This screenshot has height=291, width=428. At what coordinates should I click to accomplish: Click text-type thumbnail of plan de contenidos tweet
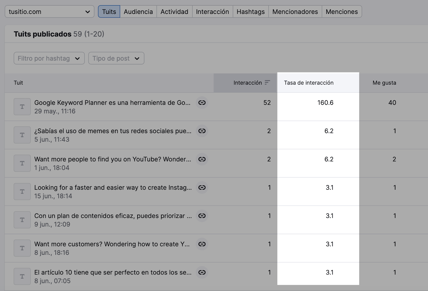click(22, 220)
